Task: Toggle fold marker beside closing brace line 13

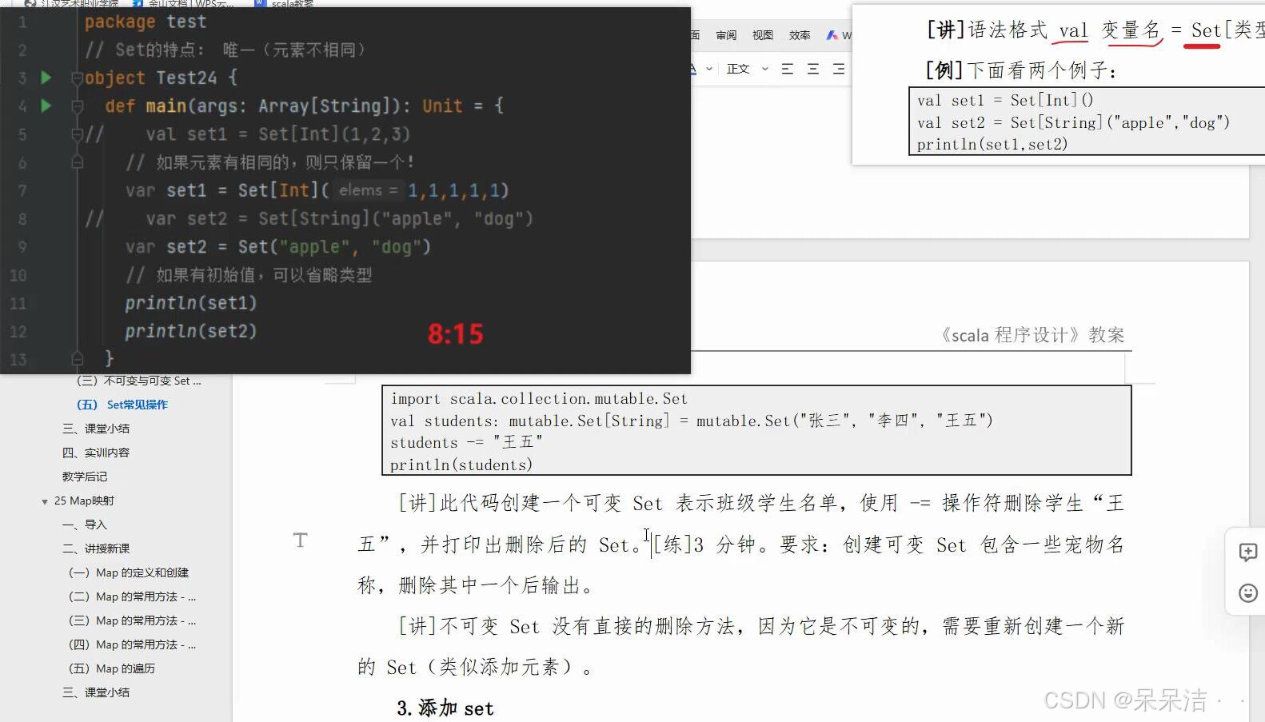Action: pyautogui.click(x=78, y=359)
